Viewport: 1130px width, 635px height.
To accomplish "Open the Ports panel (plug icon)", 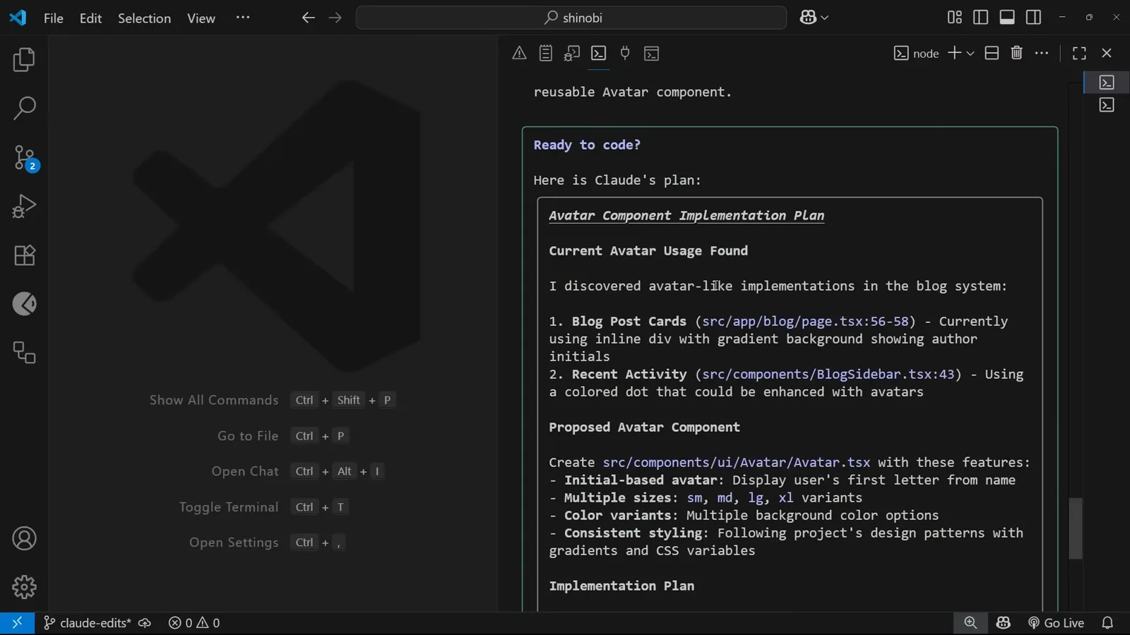I will pos(625,53).
